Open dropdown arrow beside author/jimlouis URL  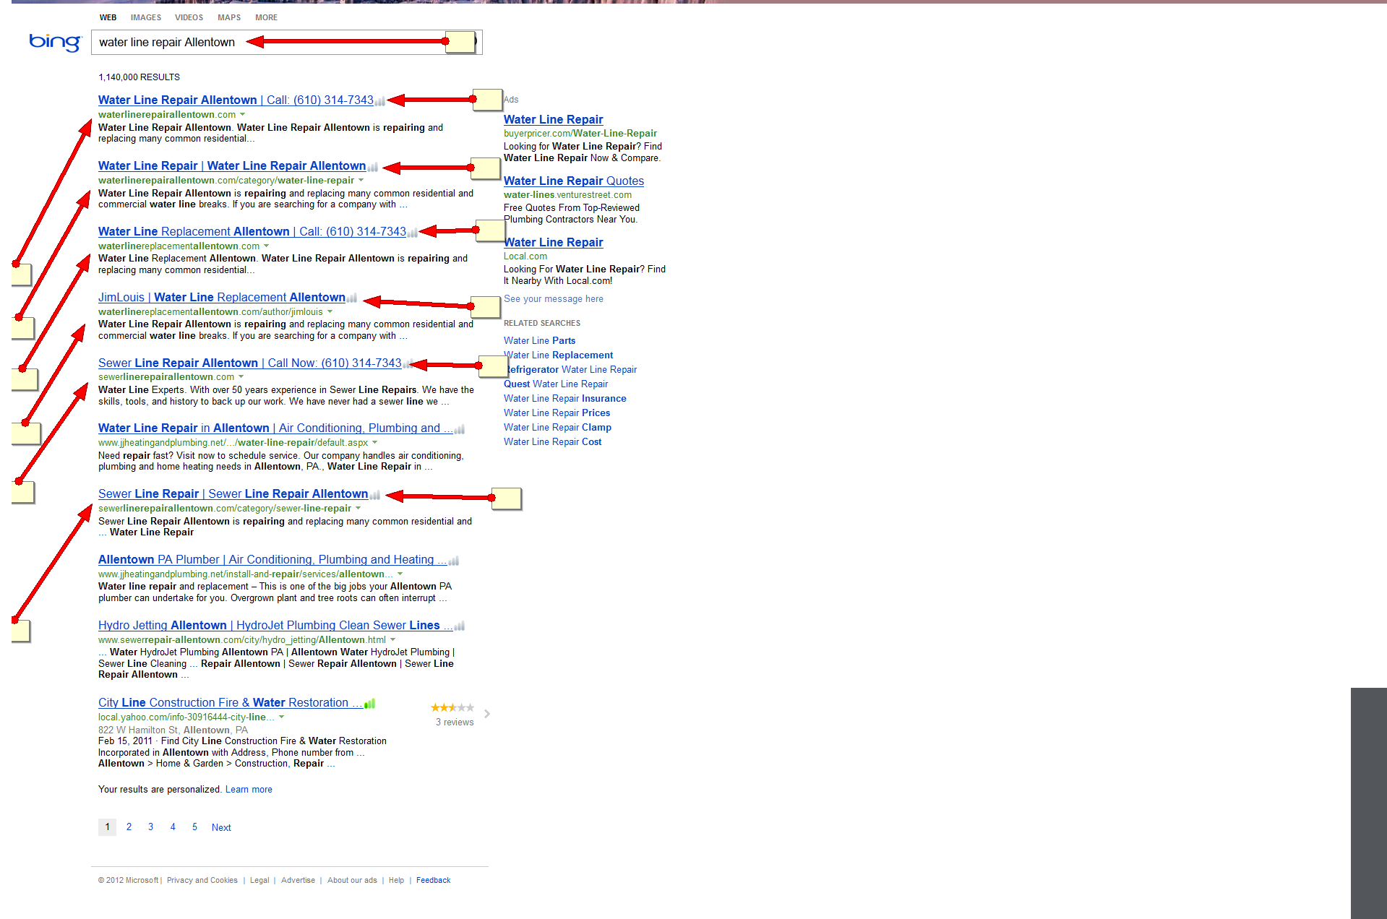pos(330,312)
